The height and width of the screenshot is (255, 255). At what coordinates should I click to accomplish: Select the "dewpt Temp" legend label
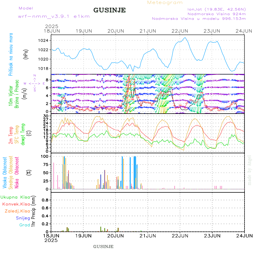(23, 134)
